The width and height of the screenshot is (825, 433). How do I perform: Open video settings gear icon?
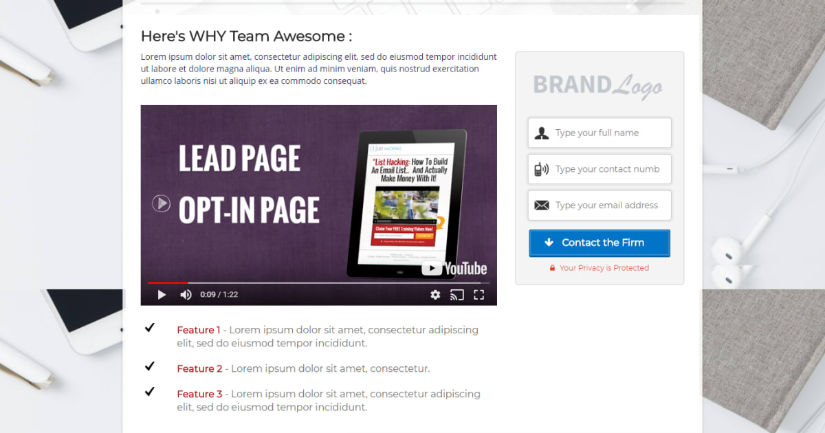click(435, 295)
